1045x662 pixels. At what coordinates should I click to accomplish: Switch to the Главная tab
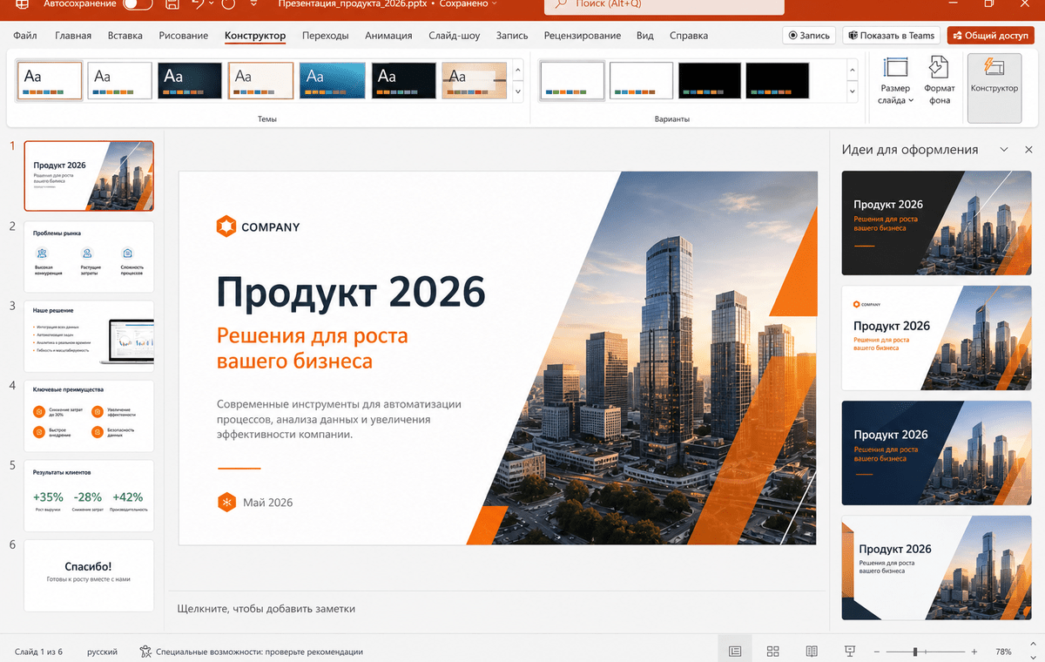pyautogui.click(x=73, y=36)
